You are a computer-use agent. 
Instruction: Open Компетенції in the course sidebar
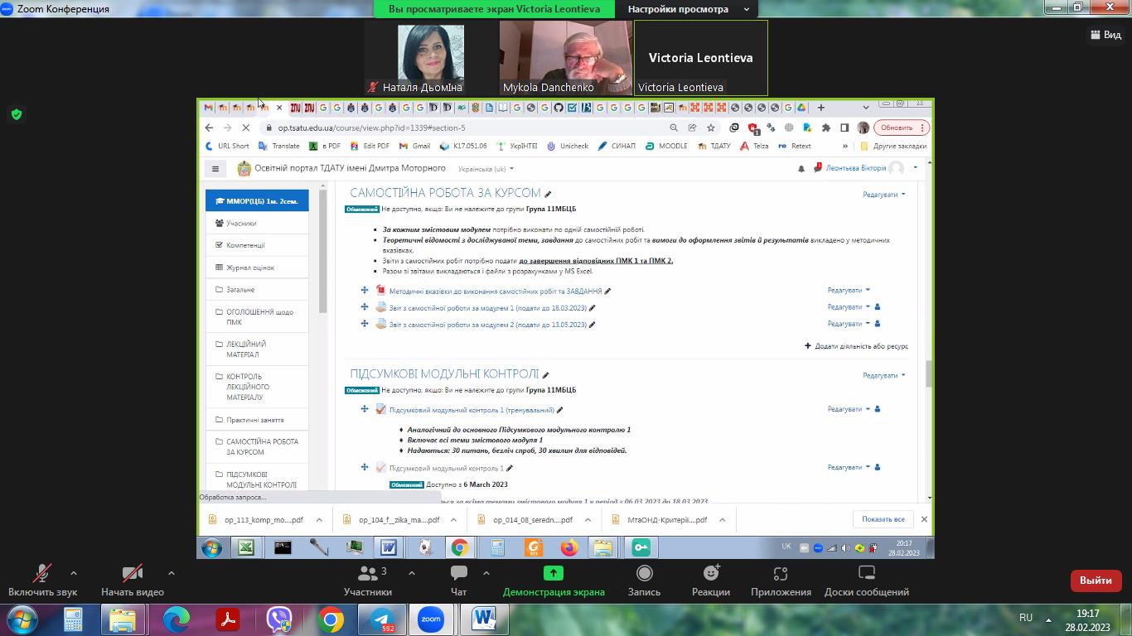pos(257,245)
